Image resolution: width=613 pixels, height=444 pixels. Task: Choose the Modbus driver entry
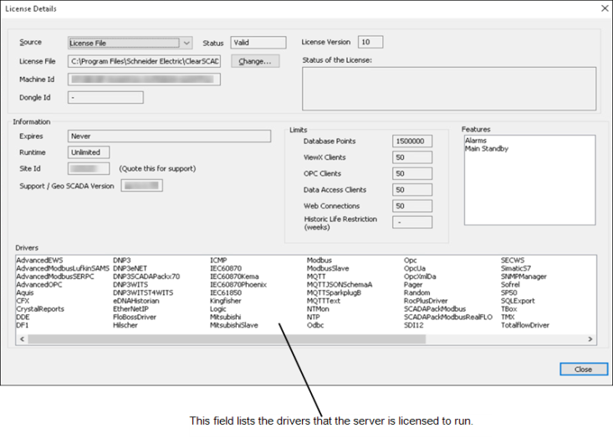tap(319, 260)
